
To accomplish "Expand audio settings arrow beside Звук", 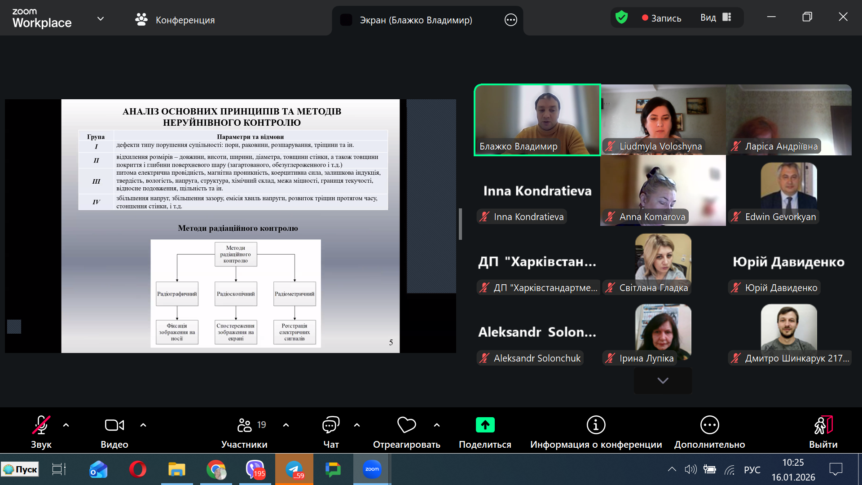I will (x=66, y=425).
